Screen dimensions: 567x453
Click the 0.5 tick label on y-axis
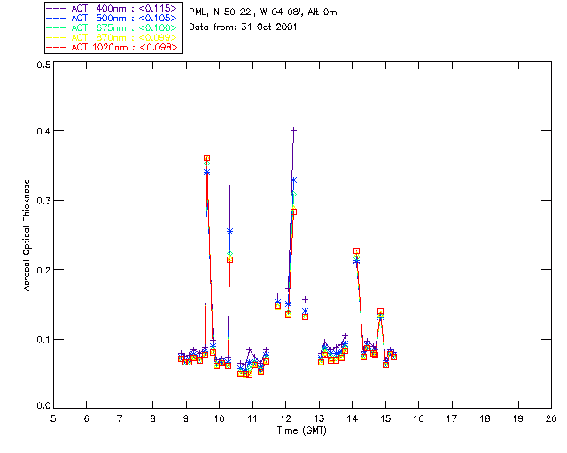point(43,65)
